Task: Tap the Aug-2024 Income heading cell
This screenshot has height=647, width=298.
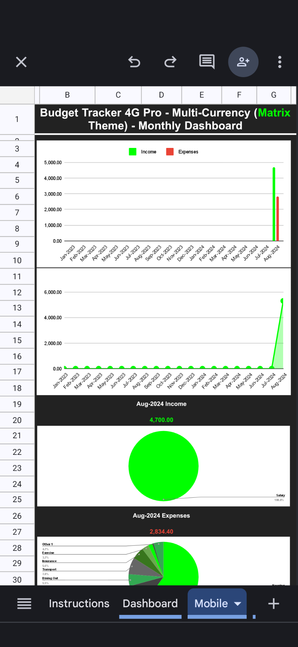Action: coord(161,404)
